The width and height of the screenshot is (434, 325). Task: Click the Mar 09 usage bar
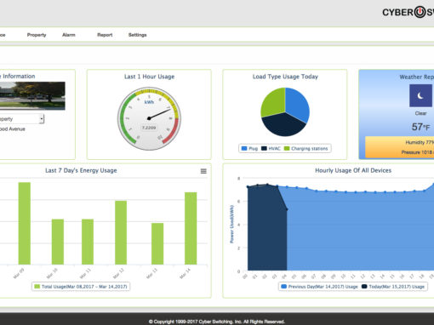coord(25,223)
